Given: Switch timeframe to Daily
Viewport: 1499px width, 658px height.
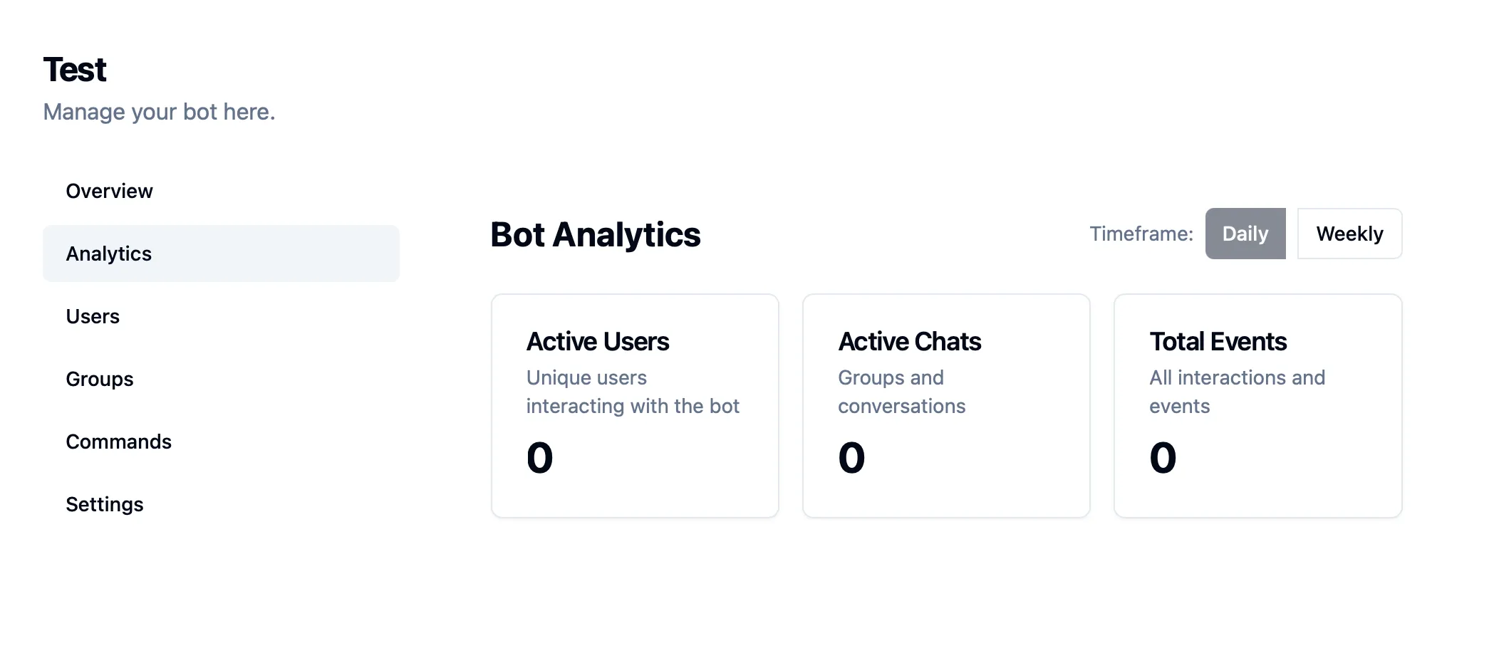Looking at the screenshot, I should coord(1245,234).
